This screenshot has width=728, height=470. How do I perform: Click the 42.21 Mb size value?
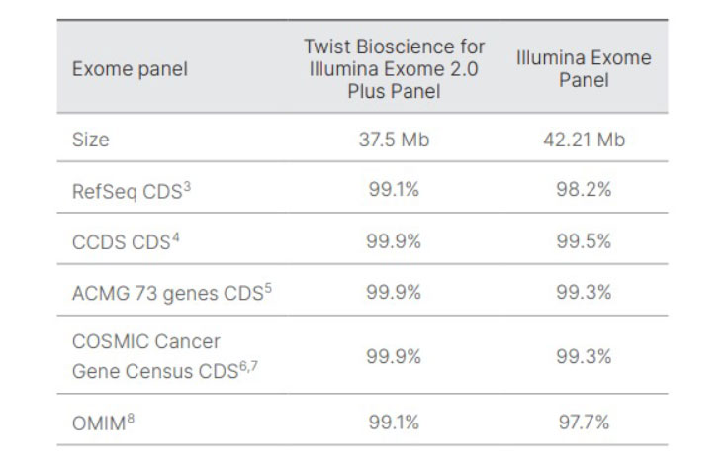[584, 140]
